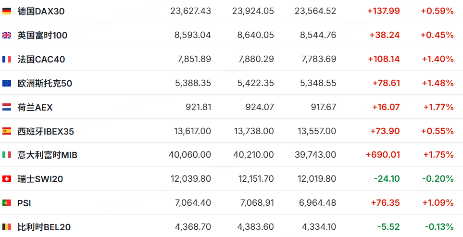Click the Swiss flag icon beside SWI20
Screen dimensions: 463x237
[7, 179]
